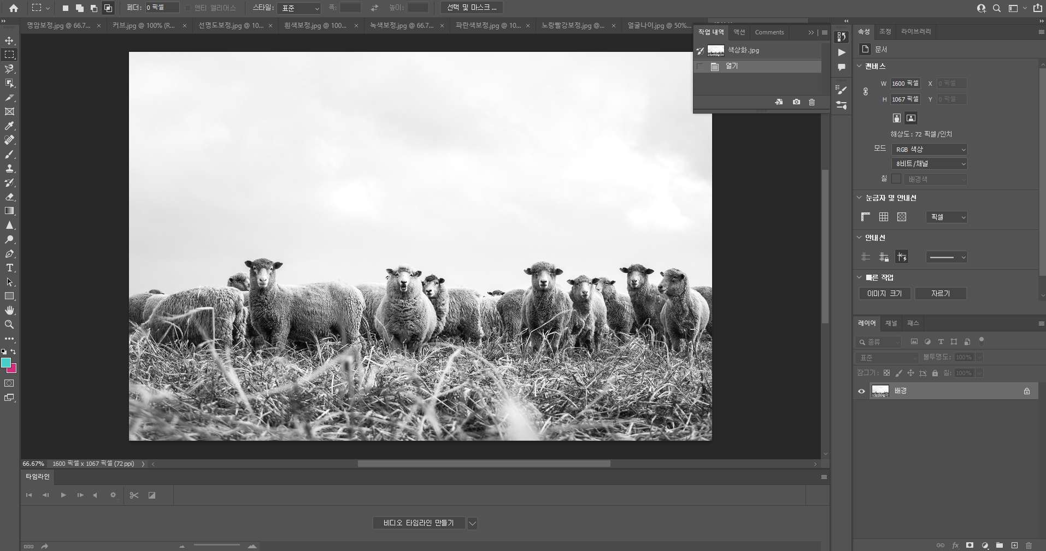1046x551 pixels.
Task: Select the Gradient tool
Action: click(x=9, y=211)
